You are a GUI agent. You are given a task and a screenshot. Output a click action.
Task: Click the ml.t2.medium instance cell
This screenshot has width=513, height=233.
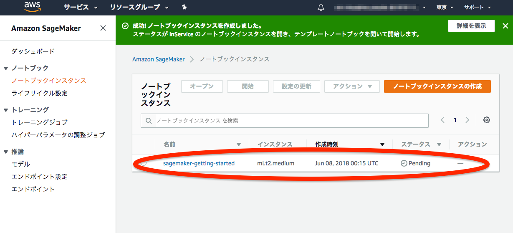point(275,163)
